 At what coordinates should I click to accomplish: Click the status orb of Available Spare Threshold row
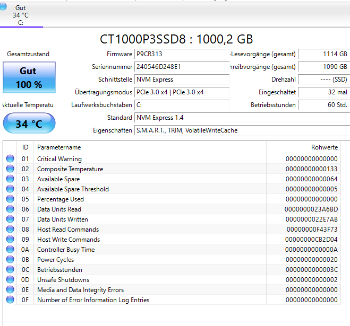10,189
